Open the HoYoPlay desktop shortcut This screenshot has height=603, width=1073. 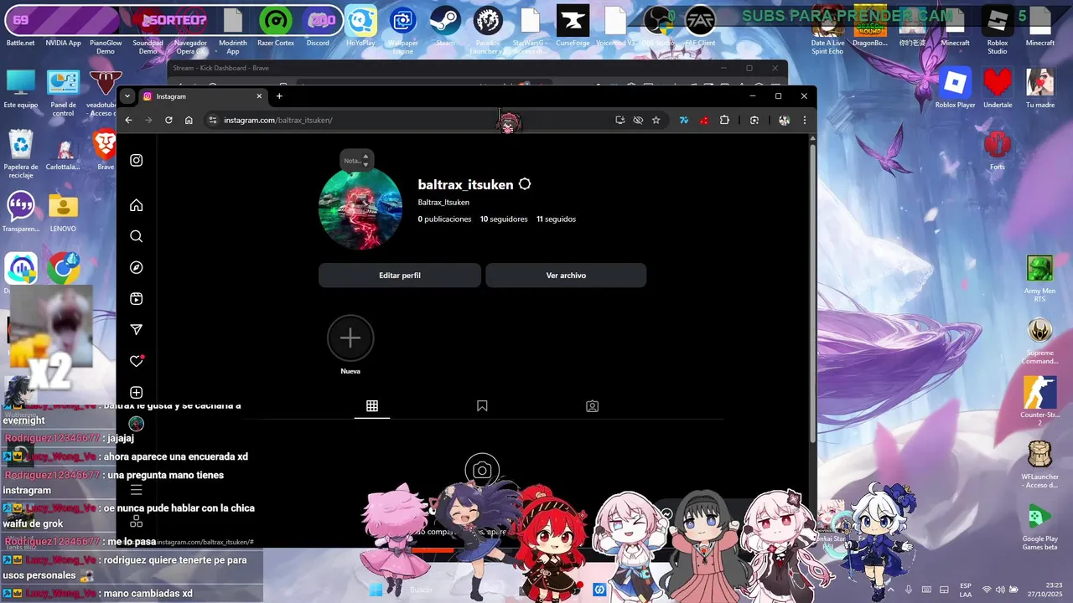[x=361, y=26]
